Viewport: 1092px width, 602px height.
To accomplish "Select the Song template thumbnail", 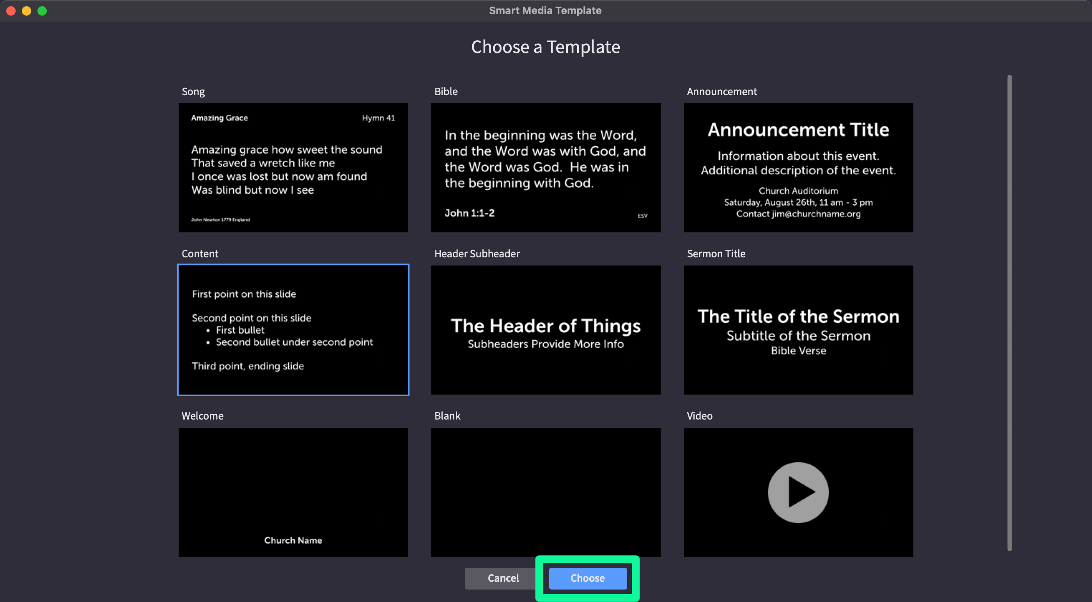I will click(293, 167).
